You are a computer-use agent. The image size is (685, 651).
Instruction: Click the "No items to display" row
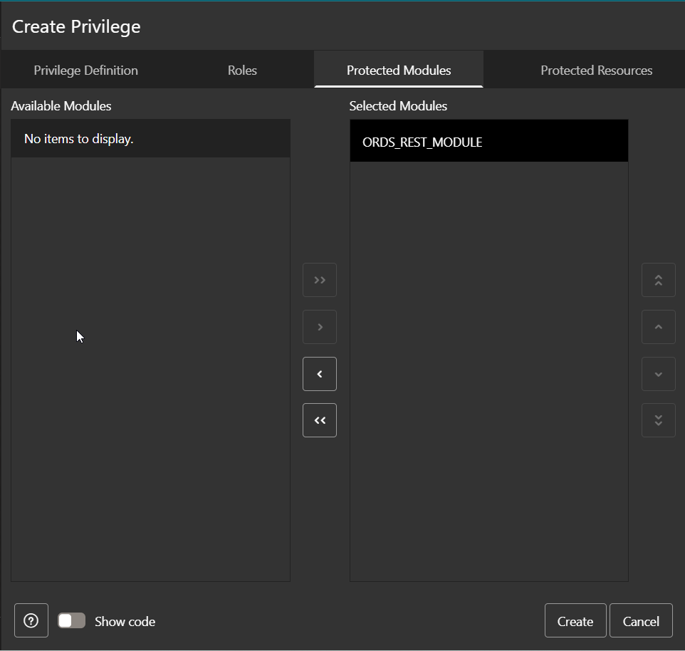[150, 138]
